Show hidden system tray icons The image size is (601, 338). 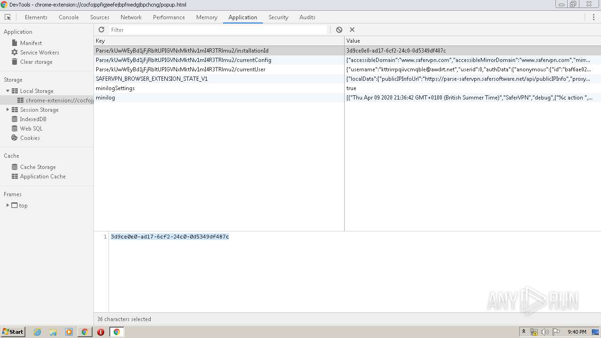point(524,331)
